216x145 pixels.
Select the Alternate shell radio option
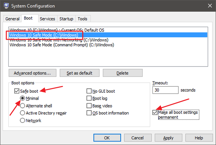[23, 106]
